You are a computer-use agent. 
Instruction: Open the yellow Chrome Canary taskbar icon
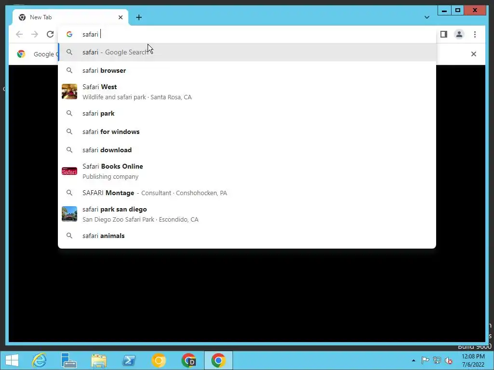(x=158, y=360)
